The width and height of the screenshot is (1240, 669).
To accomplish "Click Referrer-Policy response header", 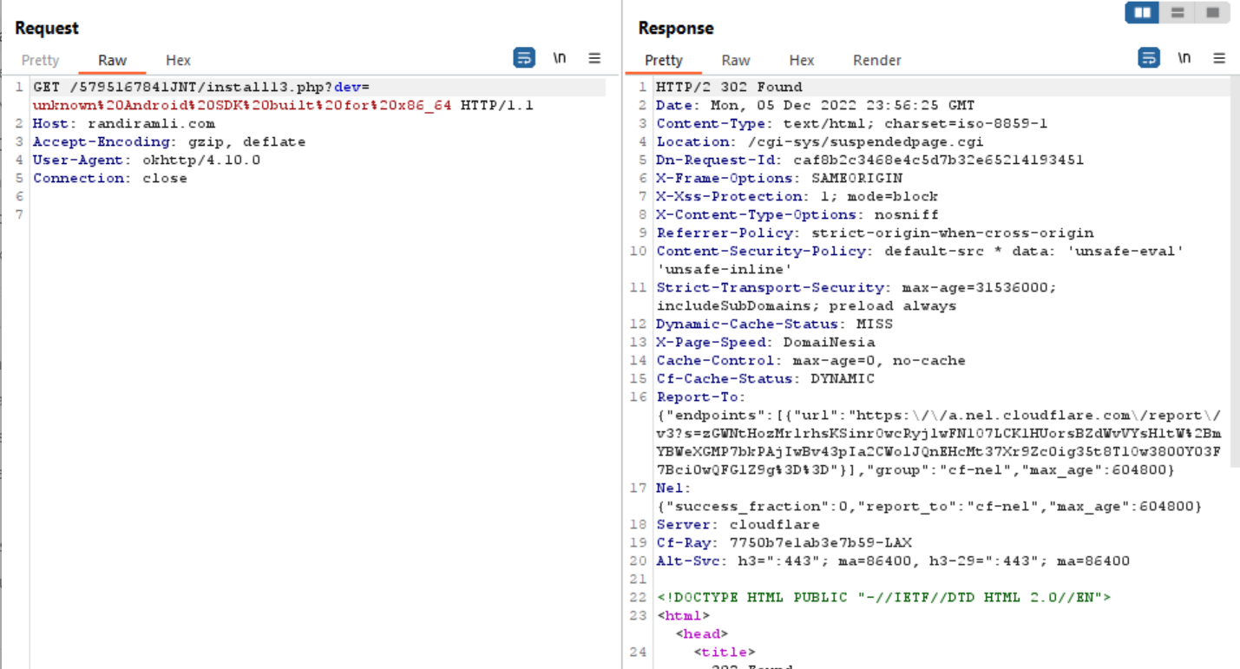I will coord(875,233).
